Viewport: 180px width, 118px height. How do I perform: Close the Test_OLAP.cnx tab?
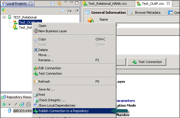pos(168,3)
